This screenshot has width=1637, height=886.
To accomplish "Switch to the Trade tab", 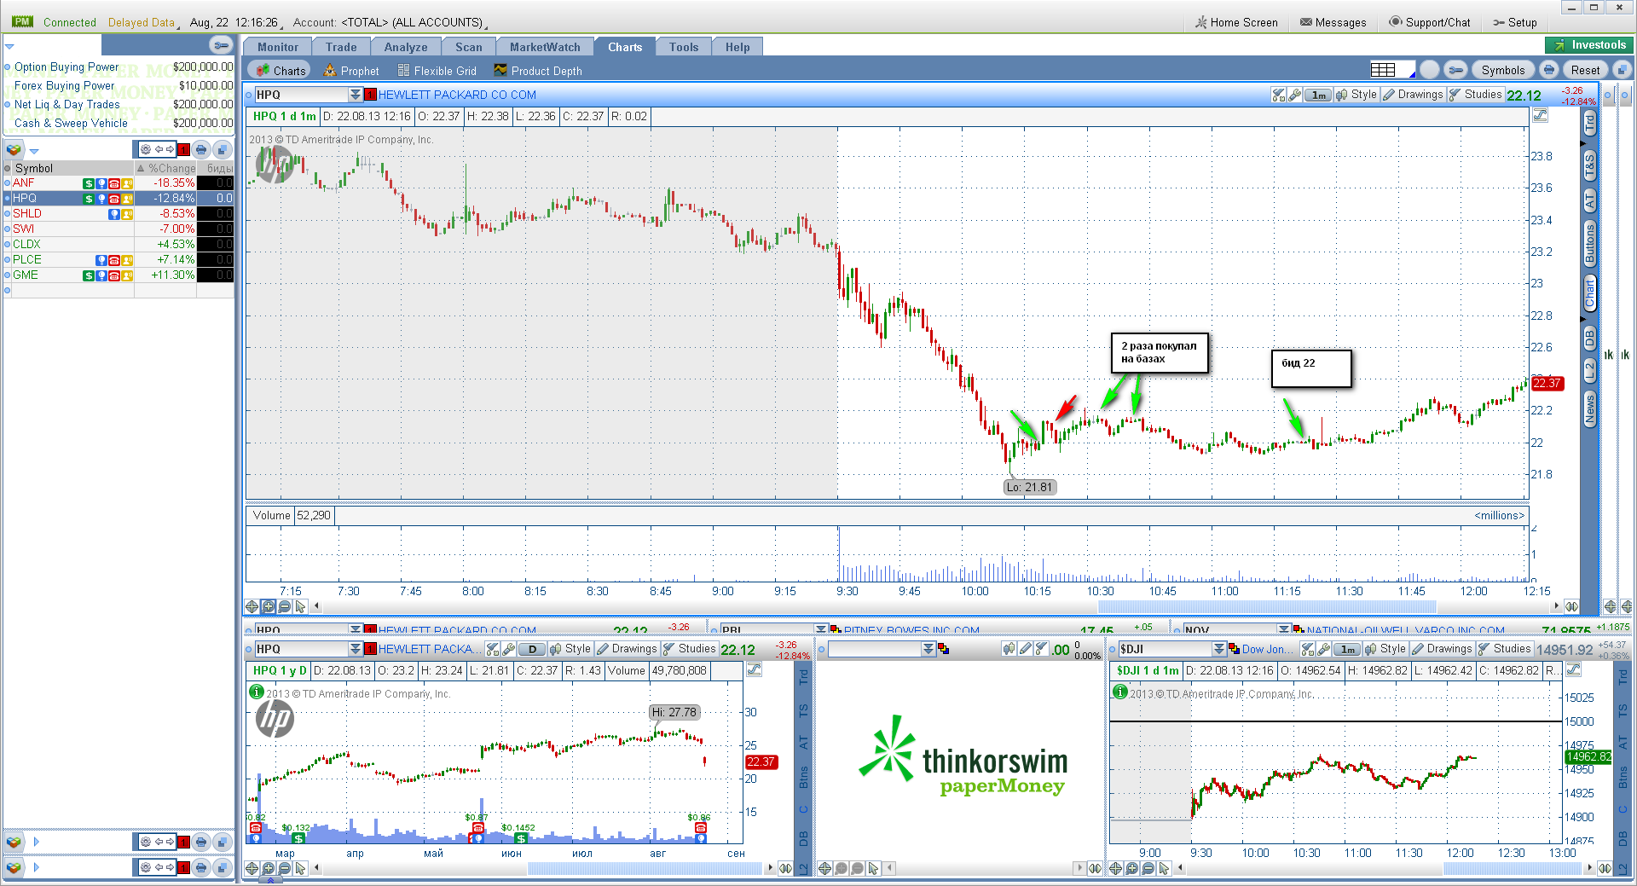I will pyautogui.click(x=341, y=47).
